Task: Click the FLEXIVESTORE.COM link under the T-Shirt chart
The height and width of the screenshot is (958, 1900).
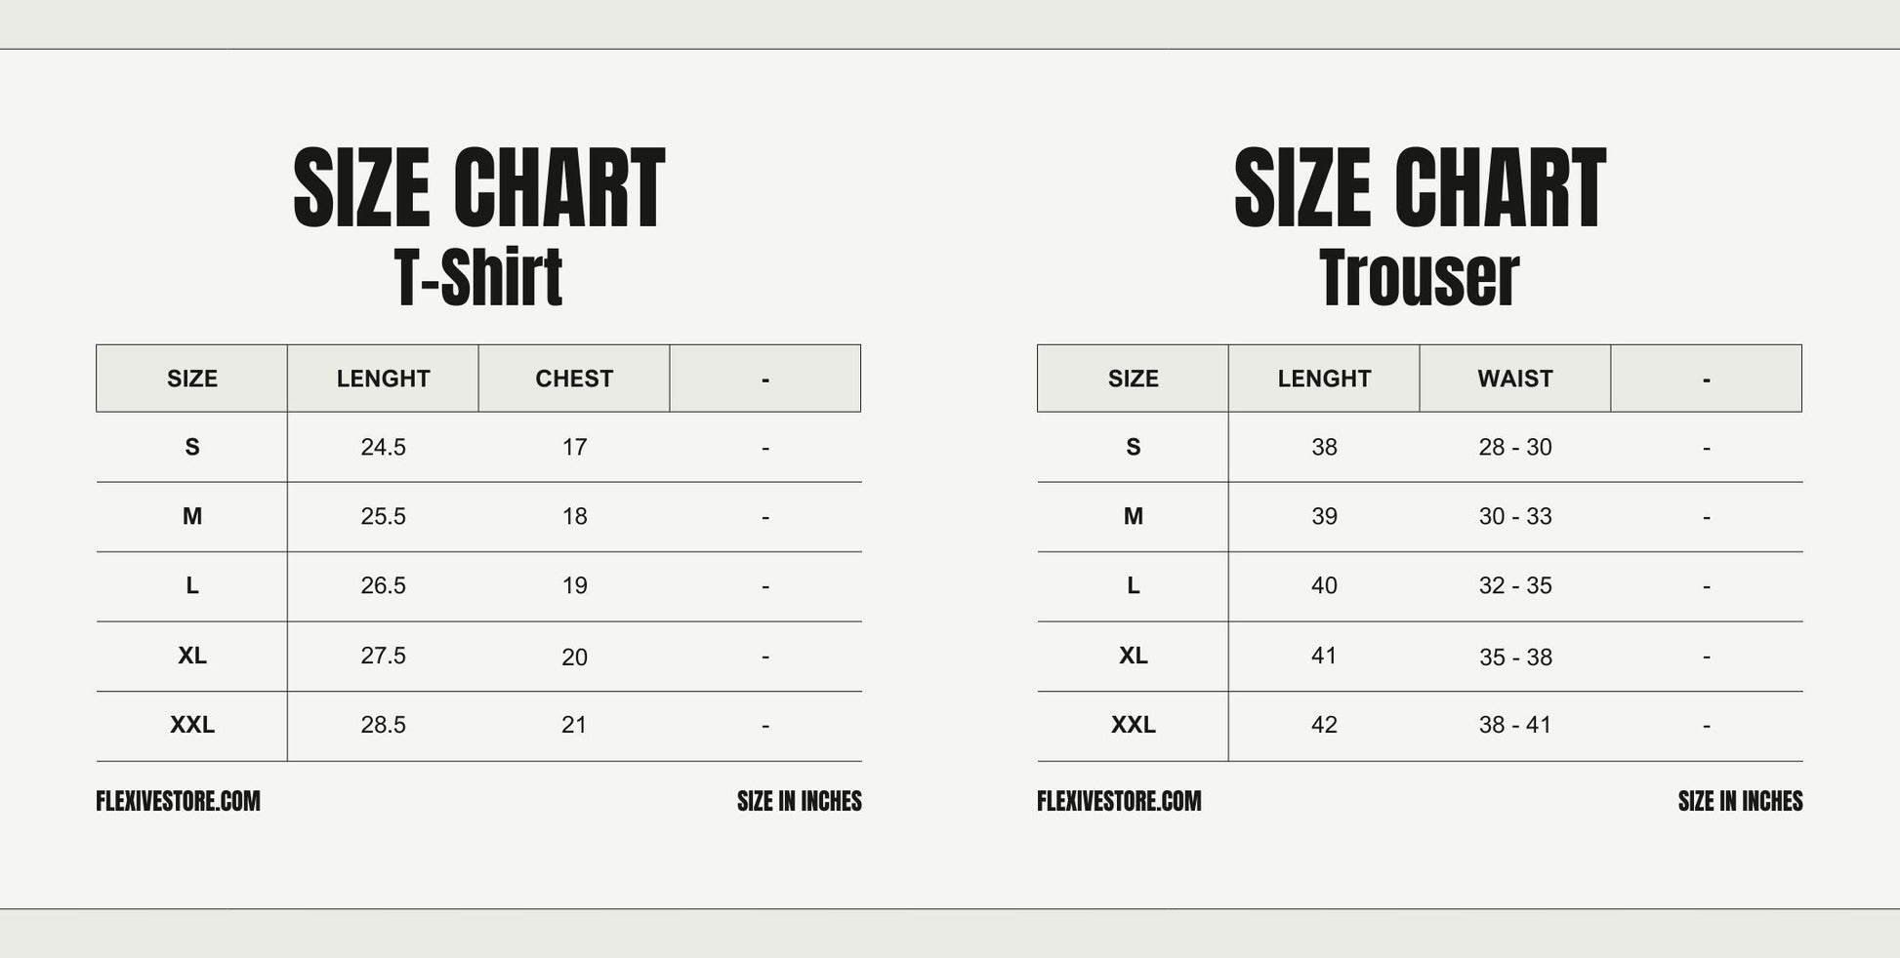Action: (x=178, y=802)
